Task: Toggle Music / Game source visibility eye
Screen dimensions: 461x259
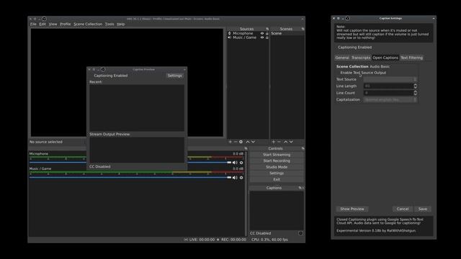Action: tap(262, 37)
